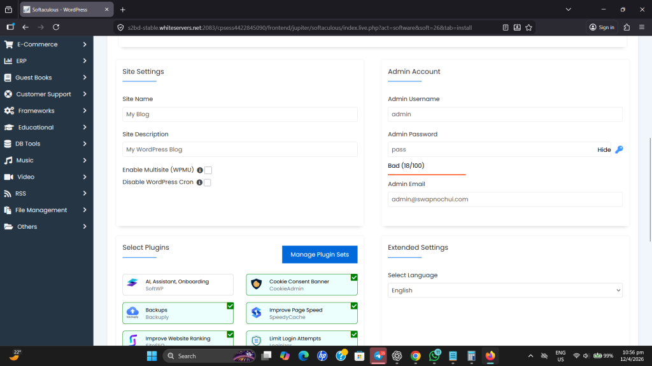Screen dimensions: 652x366
Task: Expand Frameworks category chevron
Action: 85,111
